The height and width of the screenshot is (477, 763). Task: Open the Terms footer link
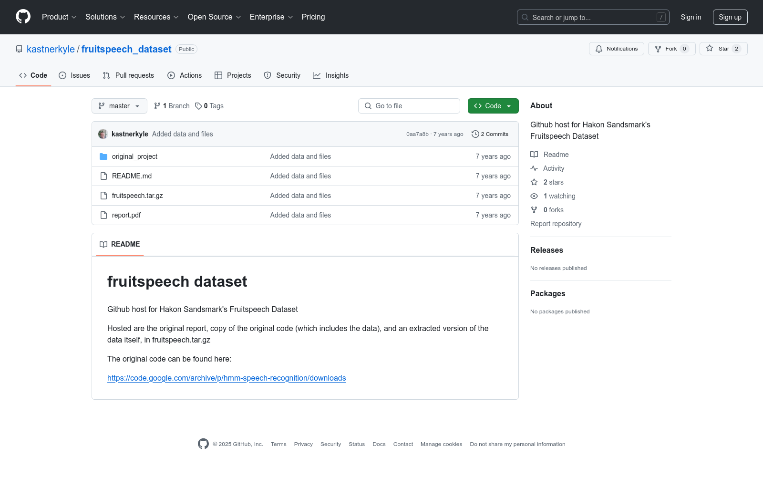[x=278, y=444]
